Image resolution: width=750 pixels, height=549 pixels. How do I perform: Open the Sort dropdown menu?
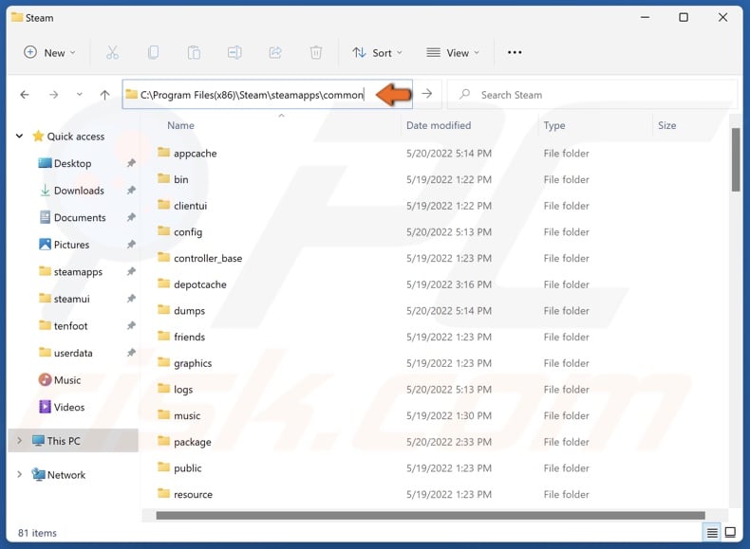[x=377, y=52]
